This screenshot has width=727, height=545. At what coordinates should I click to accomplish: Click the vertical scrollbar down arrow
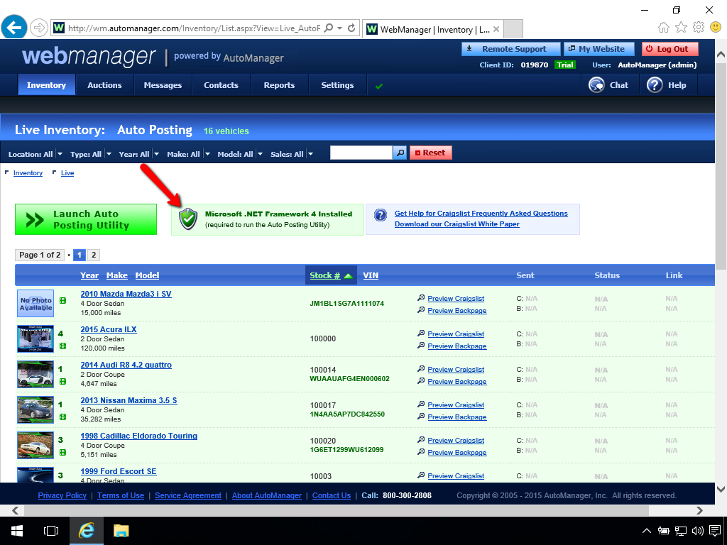(x=721, y=488)
